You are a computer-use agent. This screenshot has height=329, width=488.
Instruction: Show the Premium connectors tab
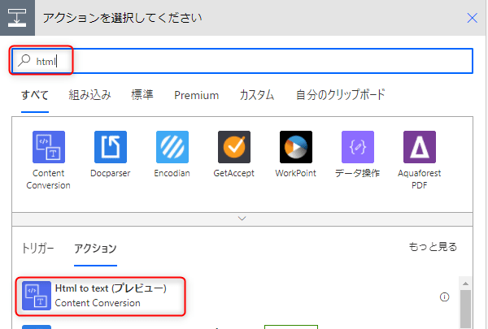196,95
